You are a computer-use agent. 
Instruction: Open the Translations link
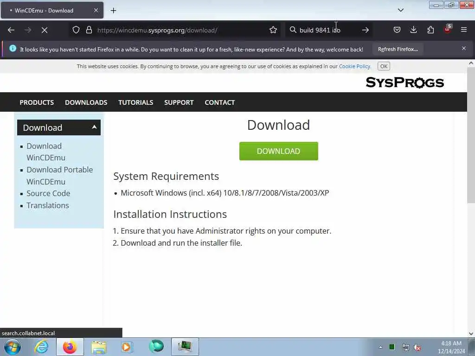tap(48, 205)
